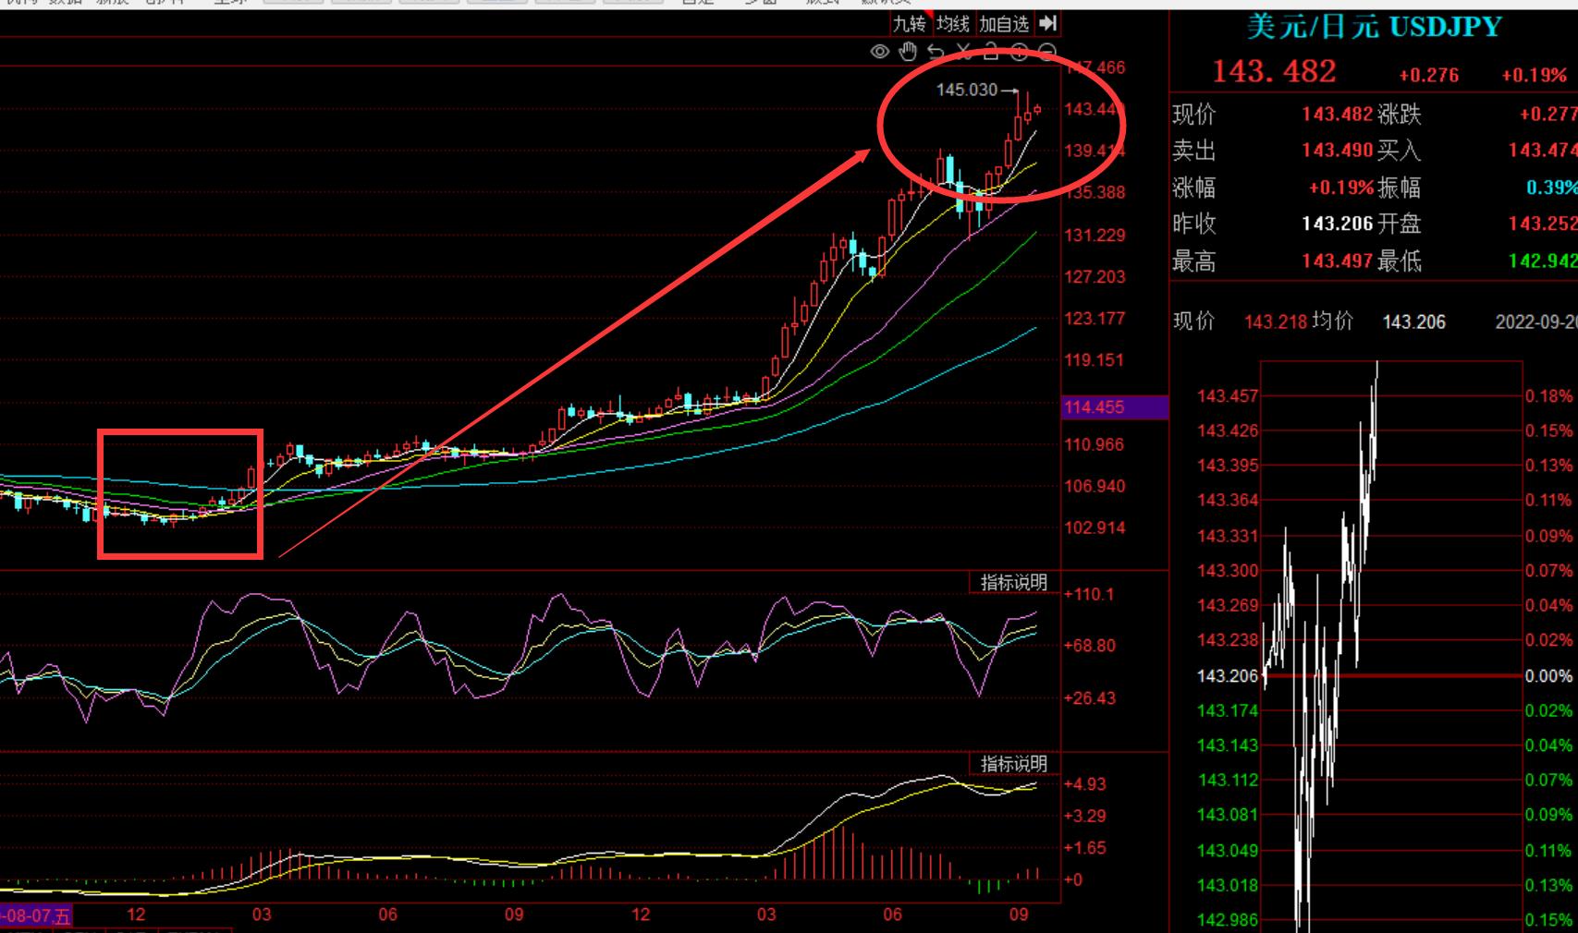Click the 最低 label
1578x933 pixels.
click(1399, 261)
